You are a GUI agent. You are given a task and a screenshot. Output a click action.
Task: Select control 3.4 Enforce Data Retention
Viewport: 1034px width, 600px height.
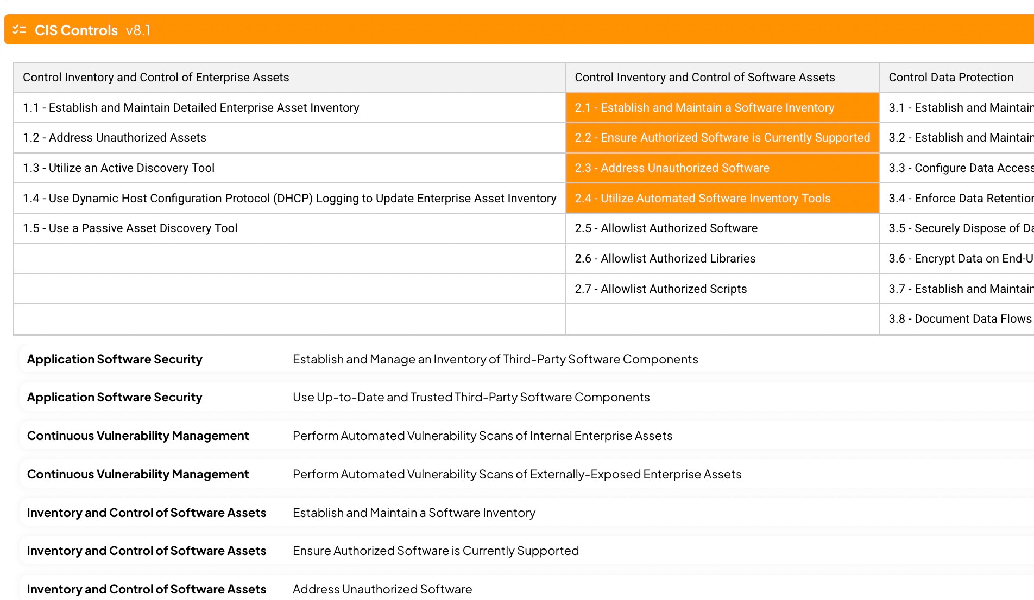tap(957, 199)
